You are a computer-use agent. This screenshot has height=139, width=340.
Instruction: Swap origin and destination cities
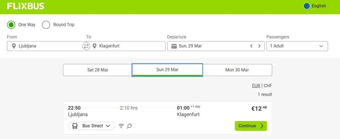(x=86, y=46)
